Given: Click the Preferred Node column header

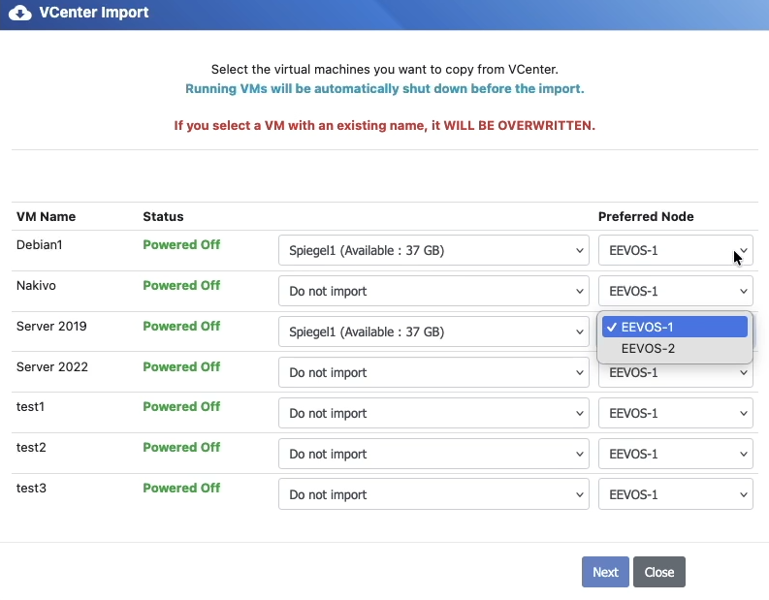Looking at the screenshot, I should tap(646, 216).
